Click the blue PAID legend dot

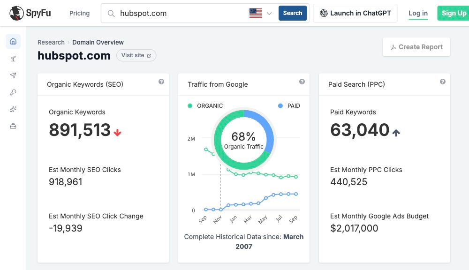280,106
